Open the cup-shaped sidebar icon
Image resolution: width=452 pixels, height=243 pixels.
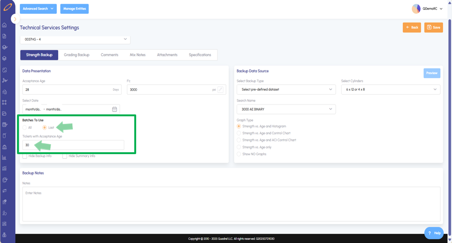pos(4,136)
